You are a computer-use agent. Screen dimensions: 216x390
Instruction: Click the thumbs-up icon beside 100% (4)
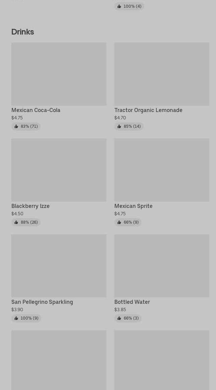click(x=119, y=6)
